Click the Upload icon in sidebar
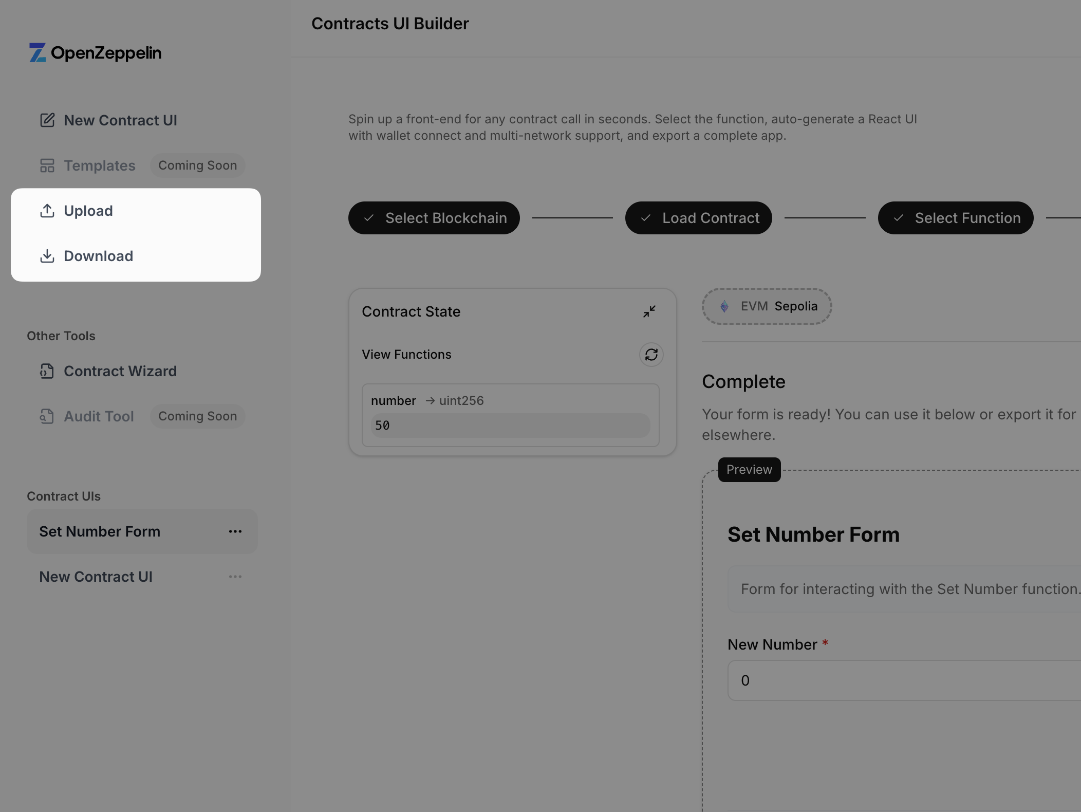 click(47, 211)
